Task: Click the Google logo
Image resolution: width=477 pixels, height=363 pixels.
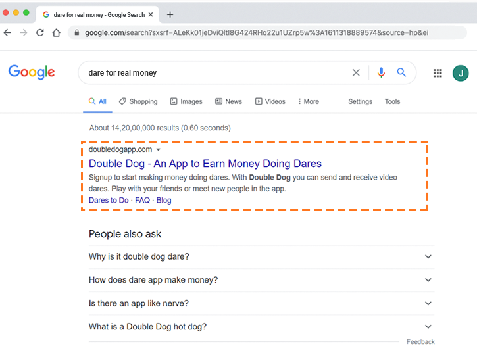Action: coord(32,72)
